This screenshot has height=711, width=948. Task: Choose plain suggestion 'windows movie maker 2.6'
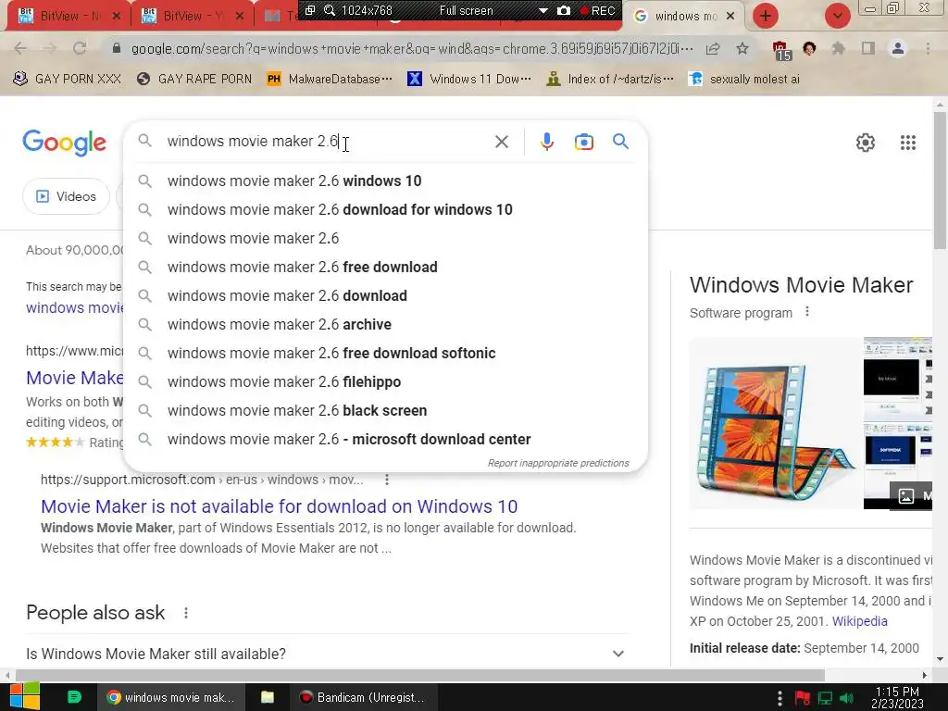pos(385,238)
